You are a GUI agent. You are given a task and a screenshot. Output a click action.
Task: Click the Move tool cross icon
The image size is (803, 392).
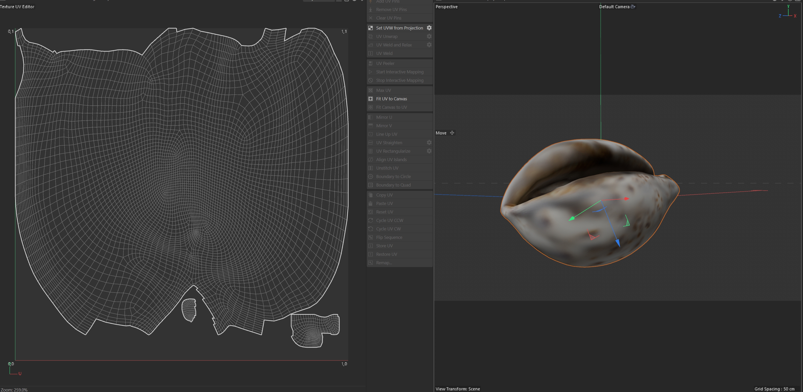click(x=452, y=133)
